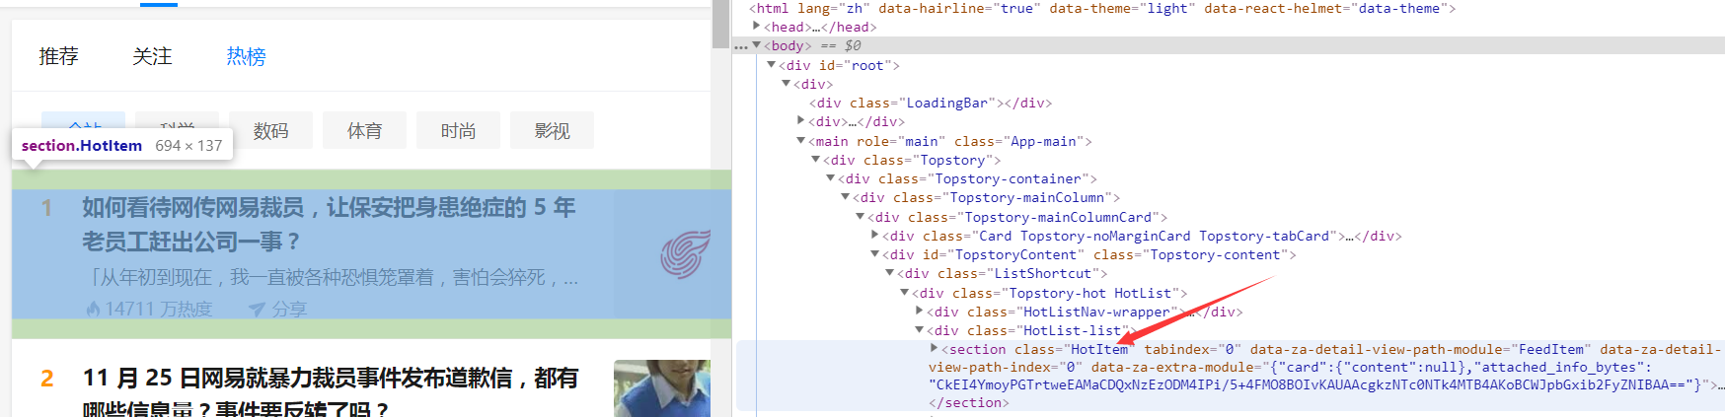This screenshot has width=1725, height=417.
Task: Open the second hot question 网易道歉
Action: tap(331, 392)
